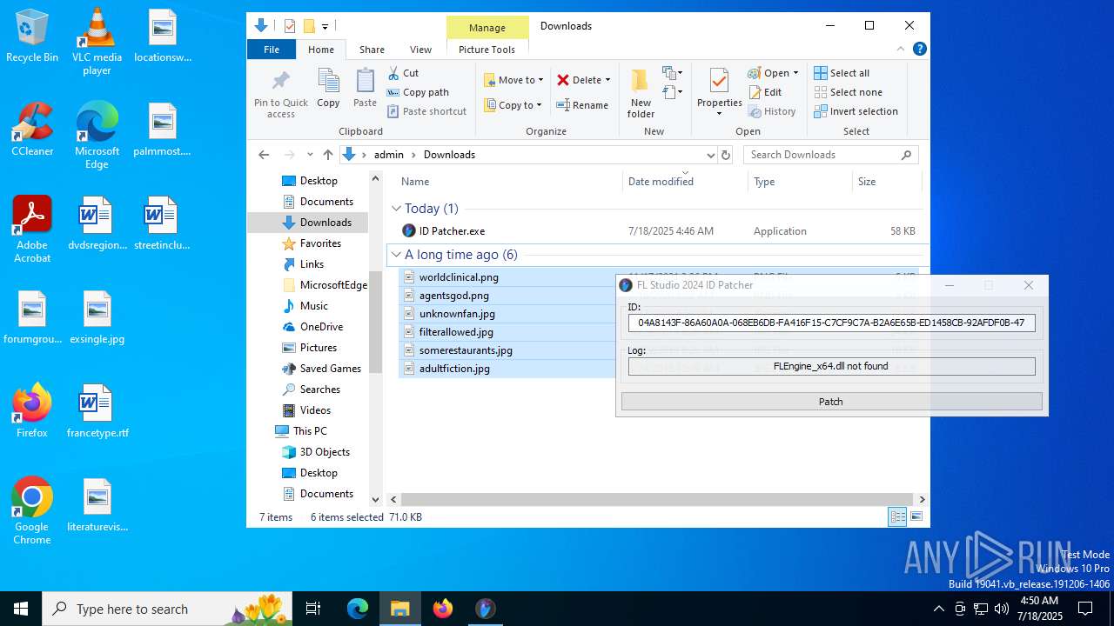The image size is (1114, 626).
Task: Collapse the ribbon chevron
Action: [901, 49]
